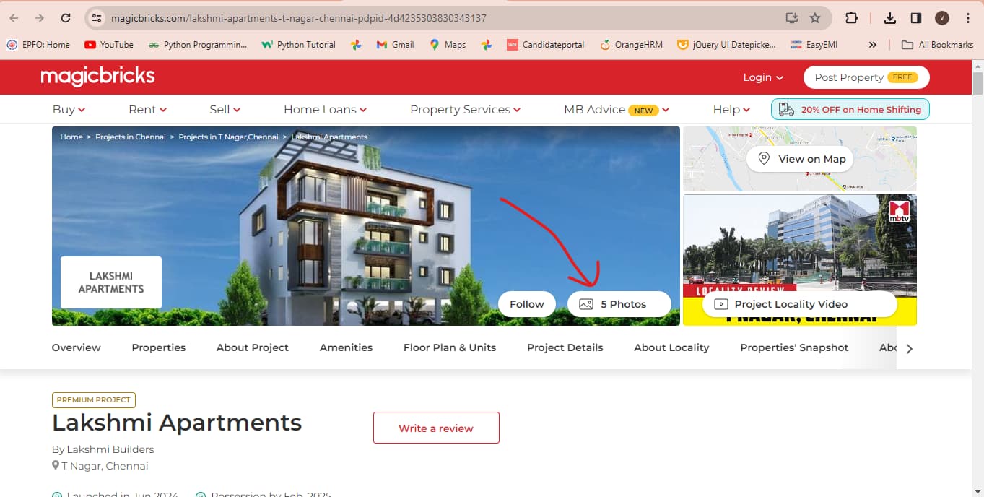Click the Write a review button
984x497 pixels.
(436, 428)
